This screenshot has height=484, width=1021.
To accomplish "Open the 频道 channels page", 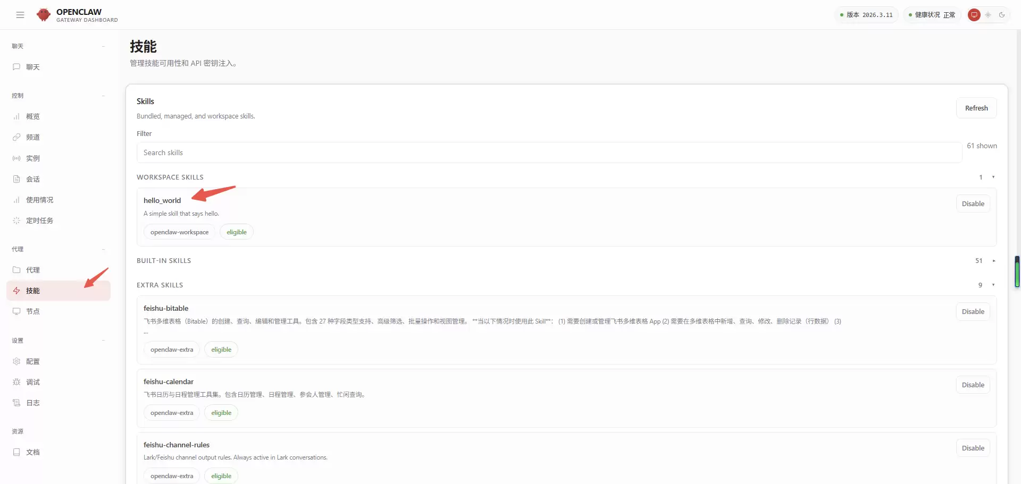I will [x=32, y=137].
